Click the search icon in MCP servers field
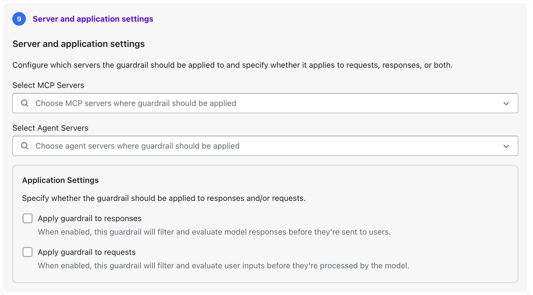The image size is (533, 295). point(25,103)
